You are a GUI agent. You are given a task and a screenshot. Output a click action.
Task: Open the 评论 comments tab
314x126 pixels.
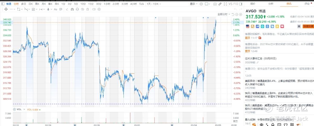(x=307, y=4)
